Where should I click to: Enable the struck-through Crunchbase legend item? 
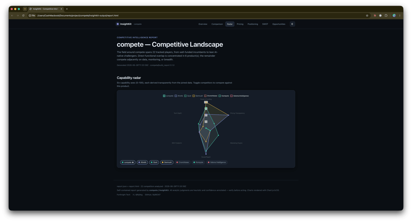pos(211,96)
